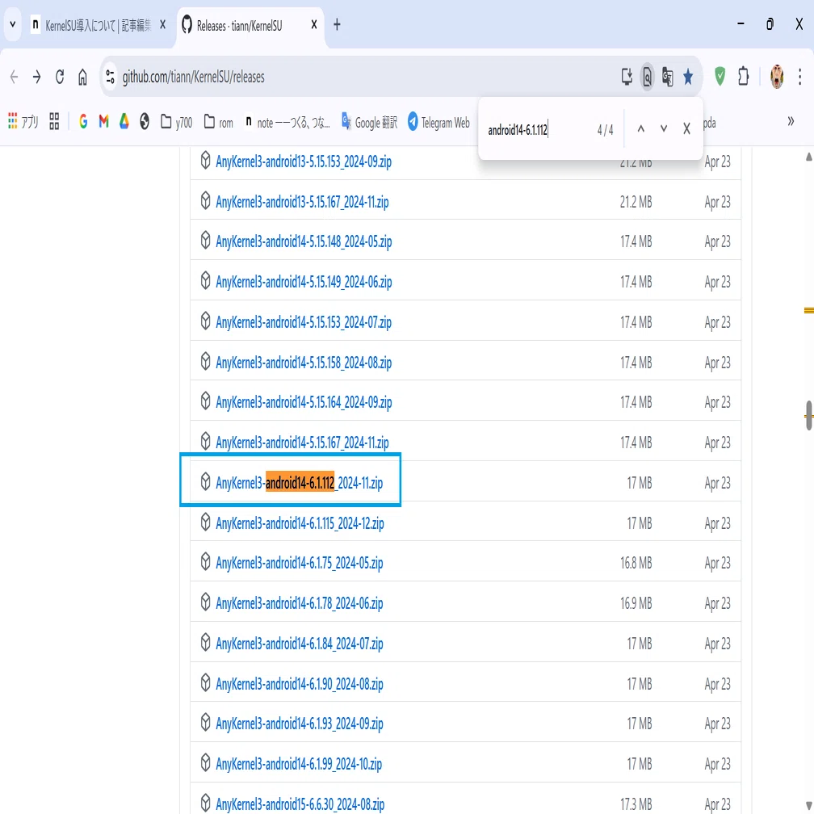Open the Google Drive bookmark
The width and height of the screenshot is (814, 814).
click(124, 121)
